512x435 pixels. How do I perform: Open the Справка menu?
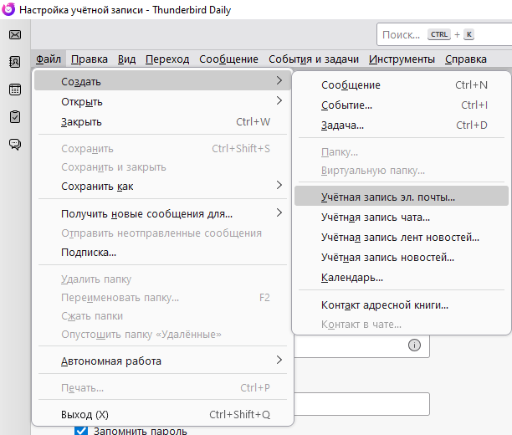coord(466,59)
